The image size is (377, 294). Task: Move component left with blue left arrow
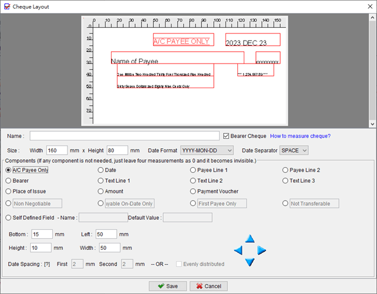click(x=238, y=250)
